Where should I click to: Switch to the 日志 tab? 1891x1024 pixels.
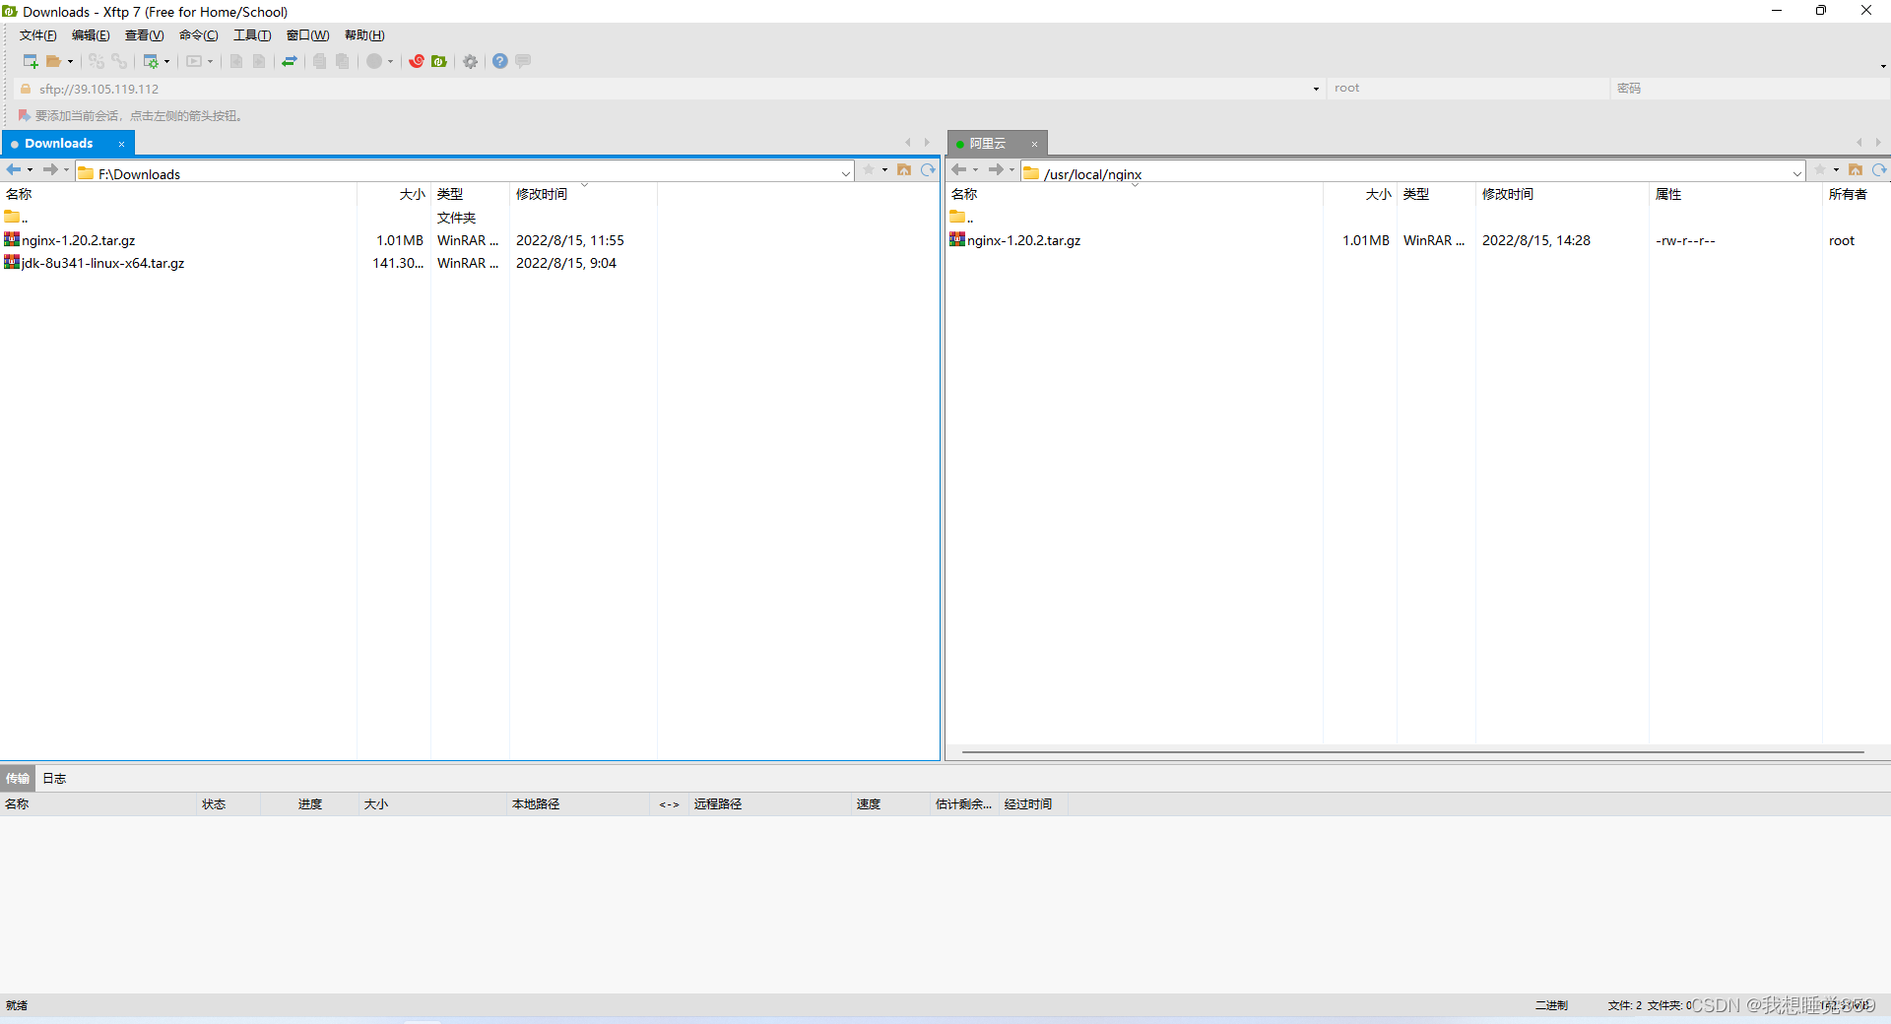(x=54, y=778)
